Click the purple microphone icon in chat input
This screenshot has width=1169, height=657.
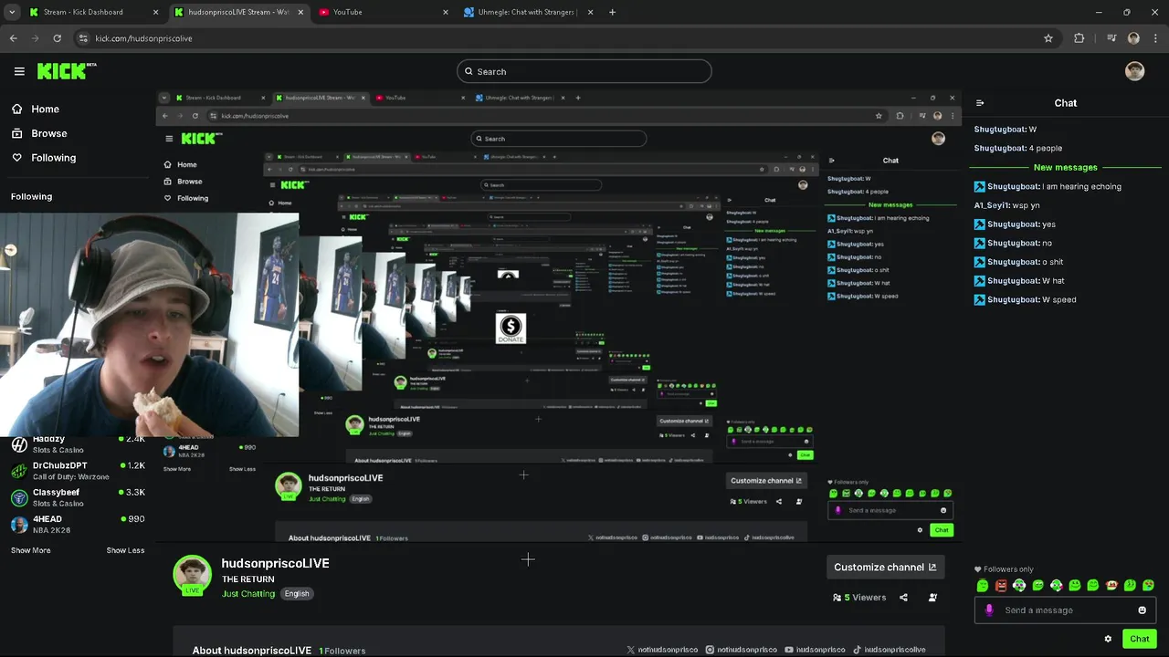(x=989, y=610)
